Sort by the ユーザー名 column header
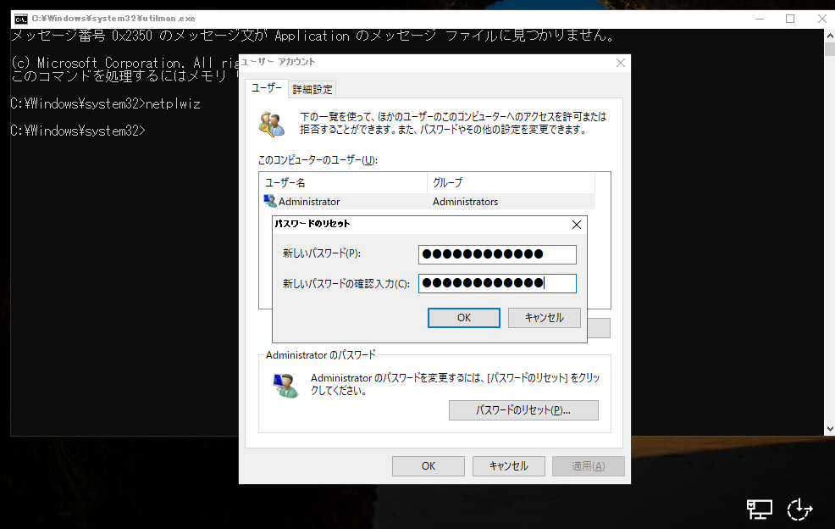The height and width of the screenshot is (529, 835). tap(345, 183)
